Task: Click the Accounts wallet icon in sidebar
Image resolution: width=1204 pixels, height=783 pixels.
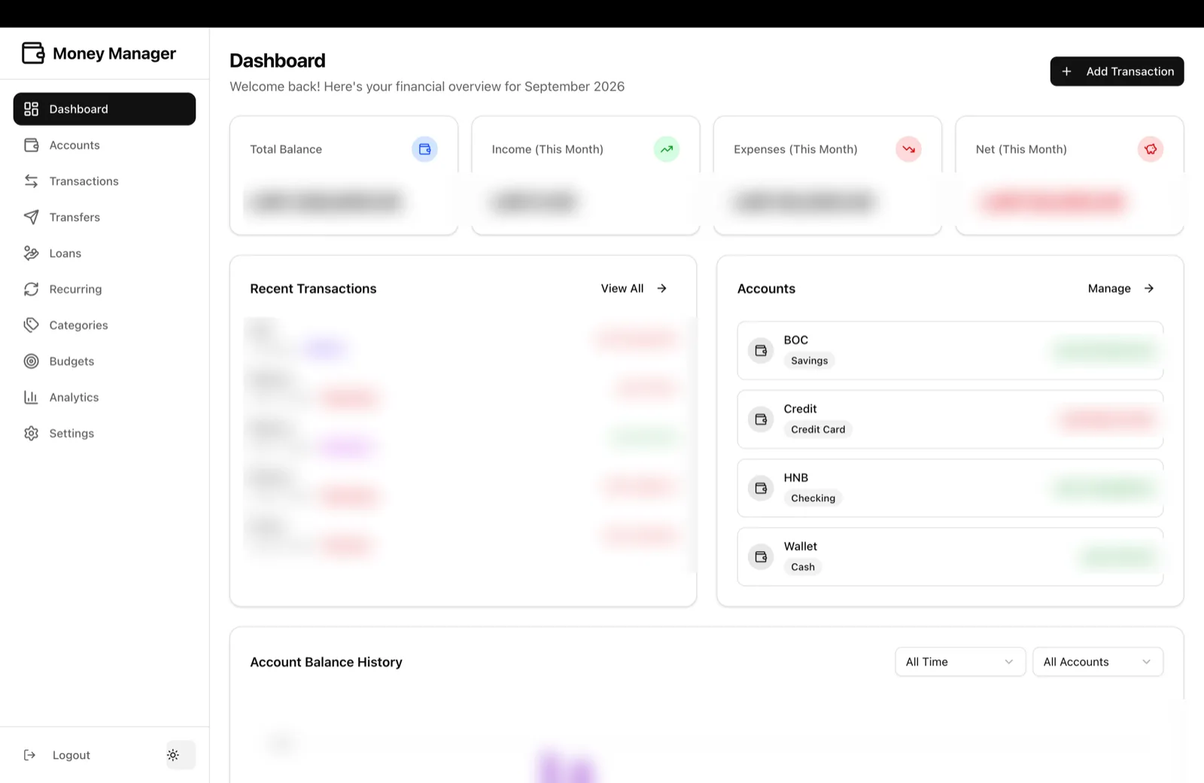Action: pyautogui.click(x=31, y=145)
